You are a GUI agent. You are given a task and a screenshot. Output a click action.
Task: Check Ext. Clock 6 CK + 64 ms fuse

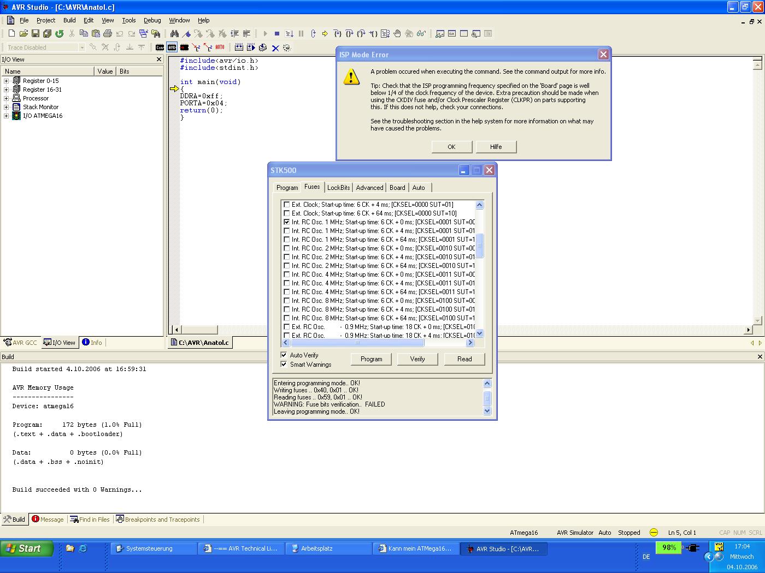coord(286,213)
